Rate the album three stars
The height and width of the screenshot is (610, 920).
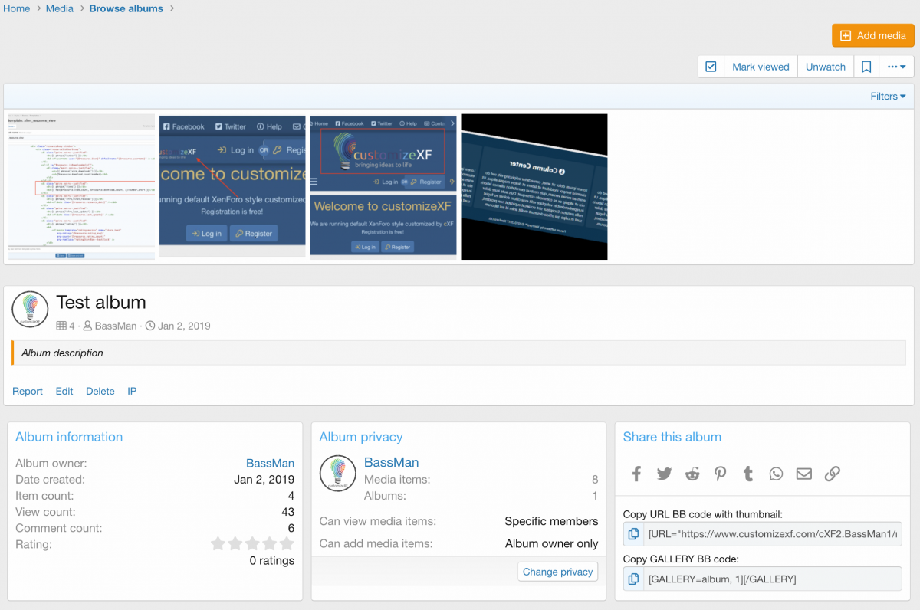click(x=252, y=544)
